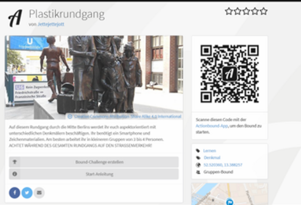Rate the bound with one star
The width and height of the screenshot is (301, 205).
click(229, 11)
